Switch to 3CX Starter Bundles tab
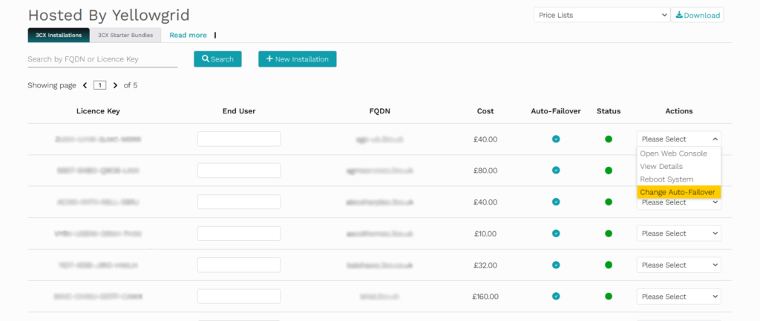This screenshot has width=760, height=321. coord(125,35)
